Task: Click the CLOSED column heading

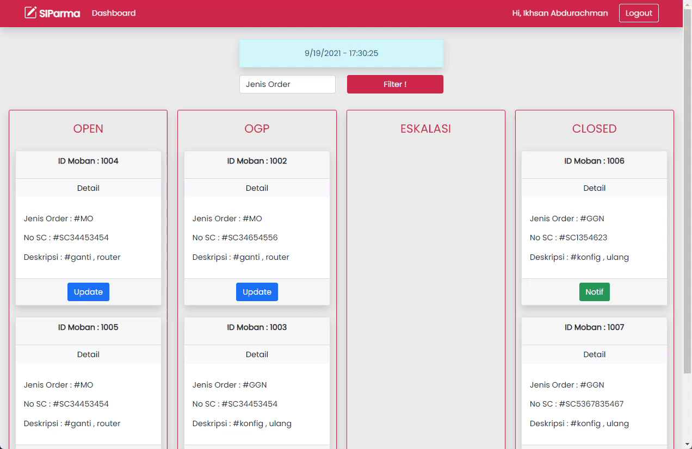Action: tap(594, 129)
